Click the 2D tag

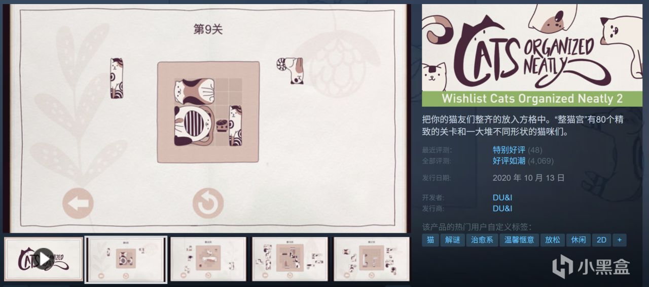(x=601, y=240)
